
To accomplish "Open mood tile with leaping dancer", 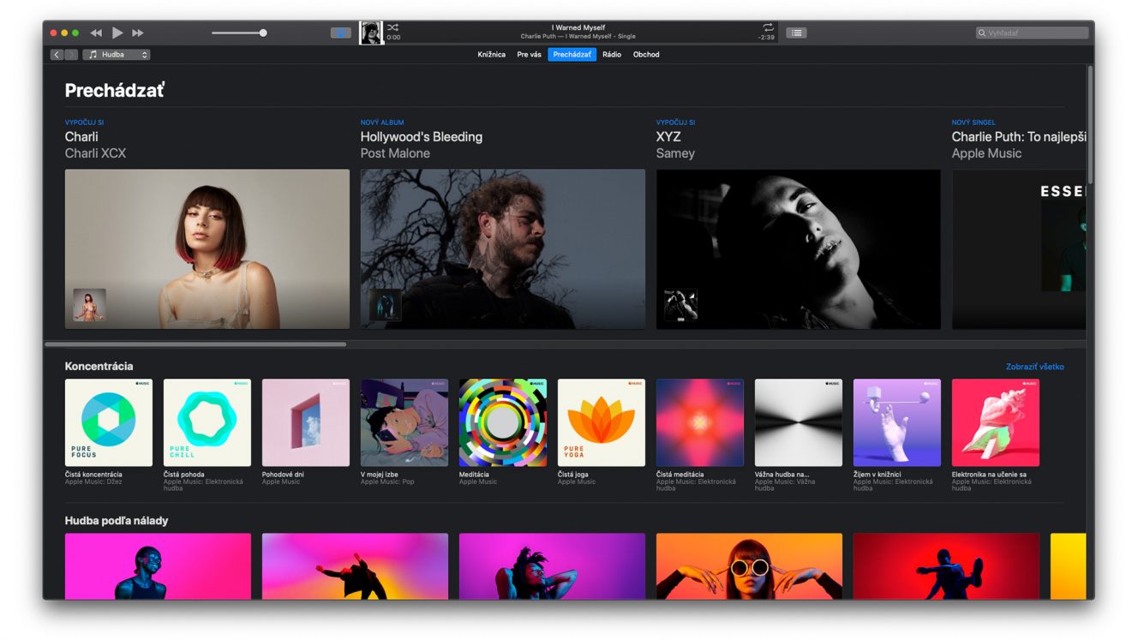I will coord(356,566).
